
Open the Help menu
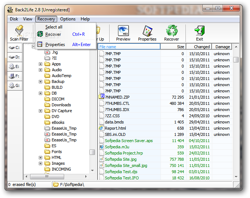[x=85, y=19]
